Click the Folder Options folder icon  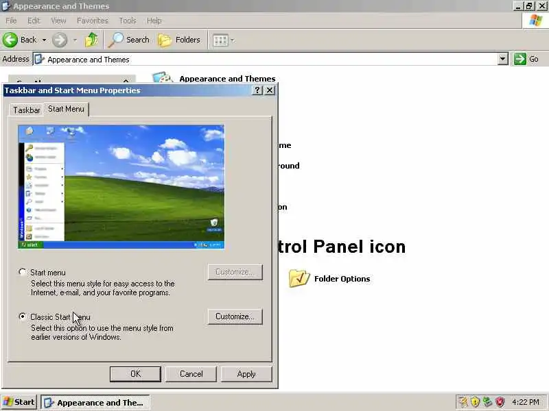[x=299, y=278]
